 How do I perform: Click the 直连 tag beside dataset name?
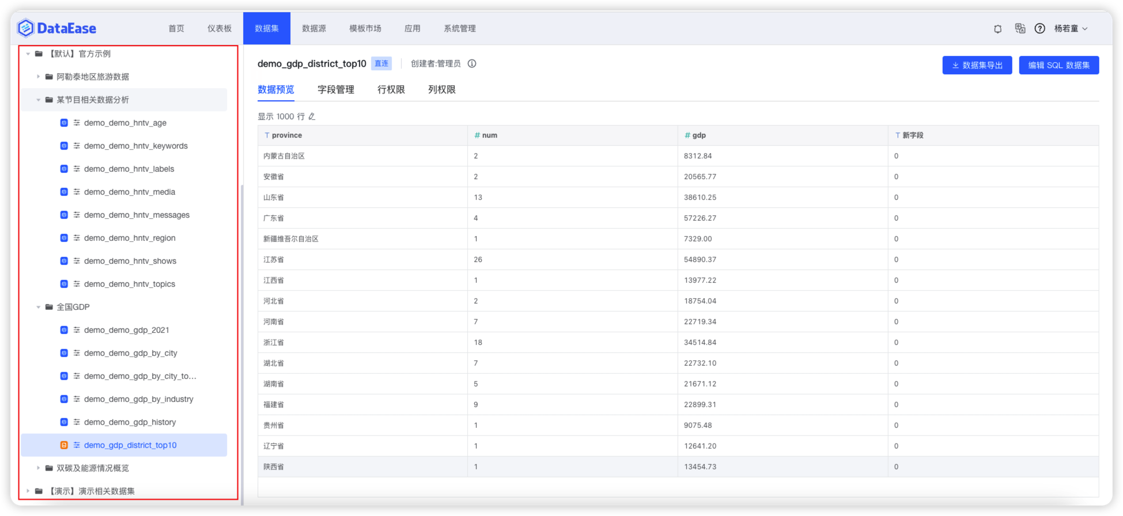381,63
